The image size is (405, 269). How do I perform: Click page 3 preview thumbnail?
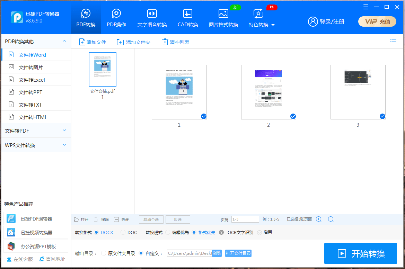[x=358, y=92]
